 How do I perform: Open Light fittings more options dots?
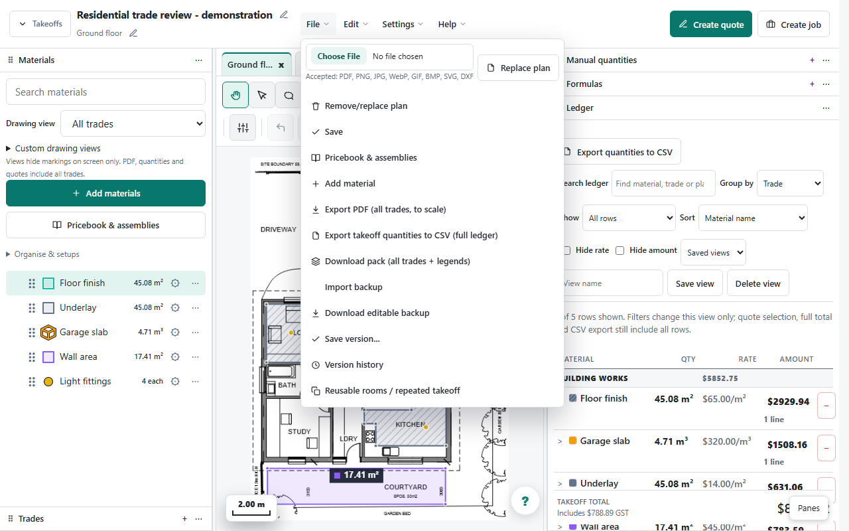pos(195,381)
